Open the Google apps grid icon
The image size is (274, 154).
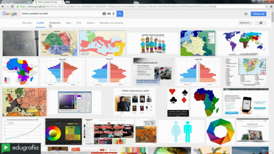click(246, 14)
